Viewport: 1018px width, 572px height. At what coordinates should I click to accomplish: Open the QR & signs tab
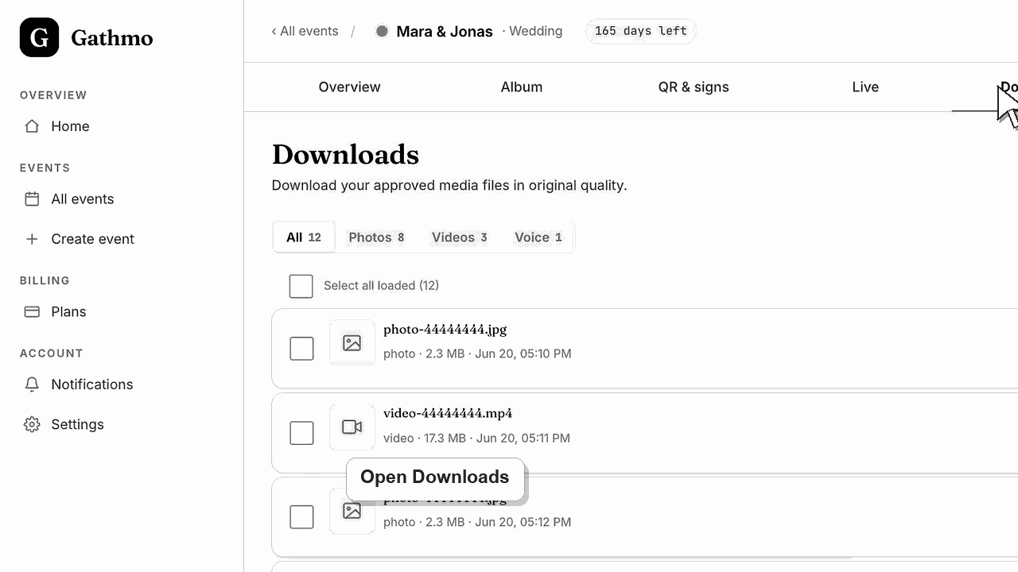(694, 87)
